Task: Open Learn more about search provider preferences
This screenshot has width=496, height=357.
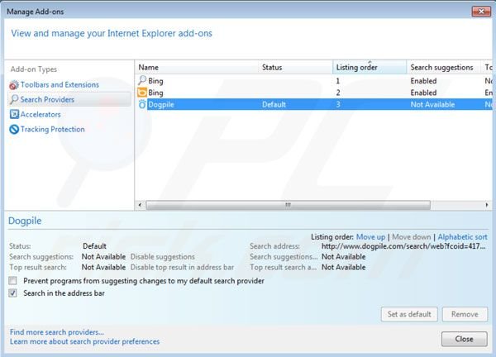Action: click(x=84, y=341)
